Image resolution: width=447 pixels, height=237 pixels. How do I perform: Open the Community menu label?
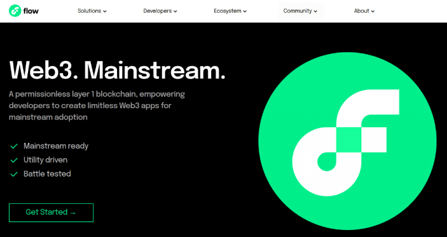tap(297, 11)
